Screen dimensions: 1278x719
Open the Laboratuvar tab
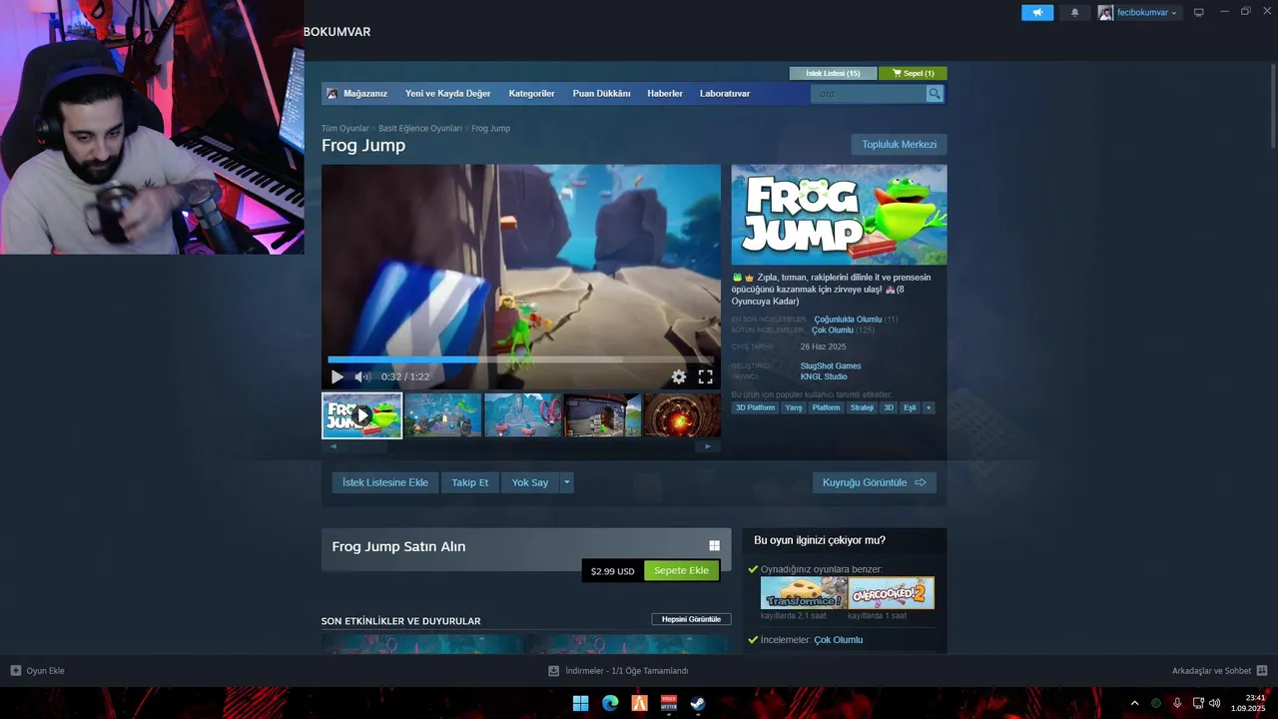click(x=725, y=94)
